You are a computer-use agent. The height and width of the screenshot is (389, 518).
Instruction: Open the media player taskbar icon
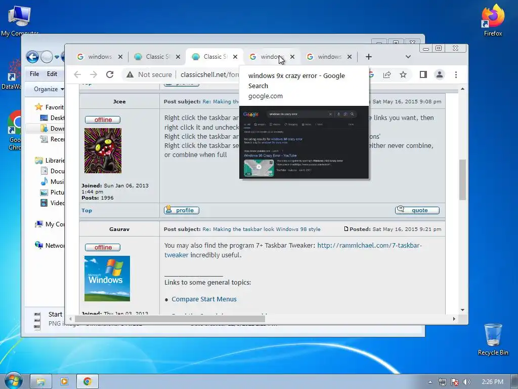(64, 381)
